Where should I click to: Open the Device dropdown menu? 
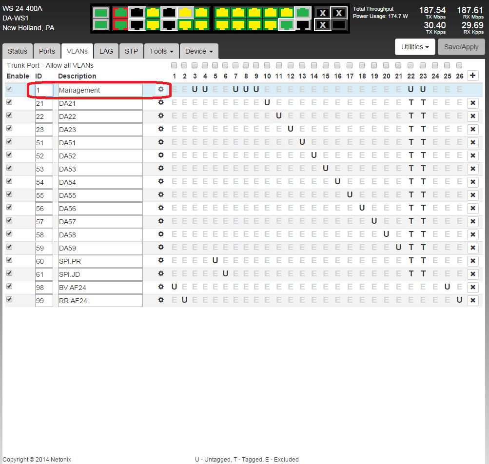199,51
